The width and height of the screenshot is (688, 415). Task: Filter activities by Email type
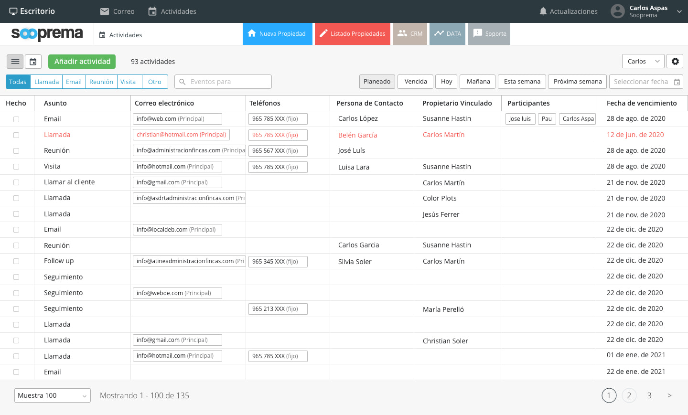[x=74, y=82]
